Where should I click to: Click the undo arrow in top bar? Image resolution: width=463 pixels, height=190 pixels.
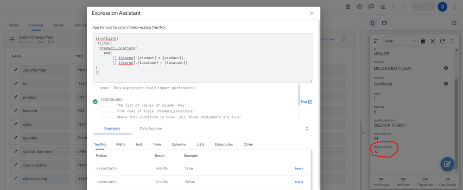coord(393,7)
